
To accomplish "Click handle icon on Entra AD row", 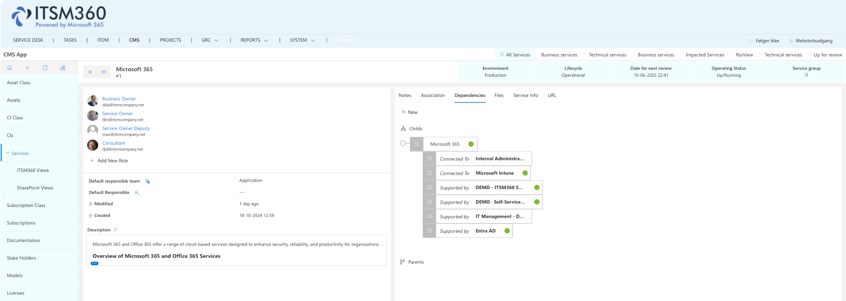I will pos(430,231).
